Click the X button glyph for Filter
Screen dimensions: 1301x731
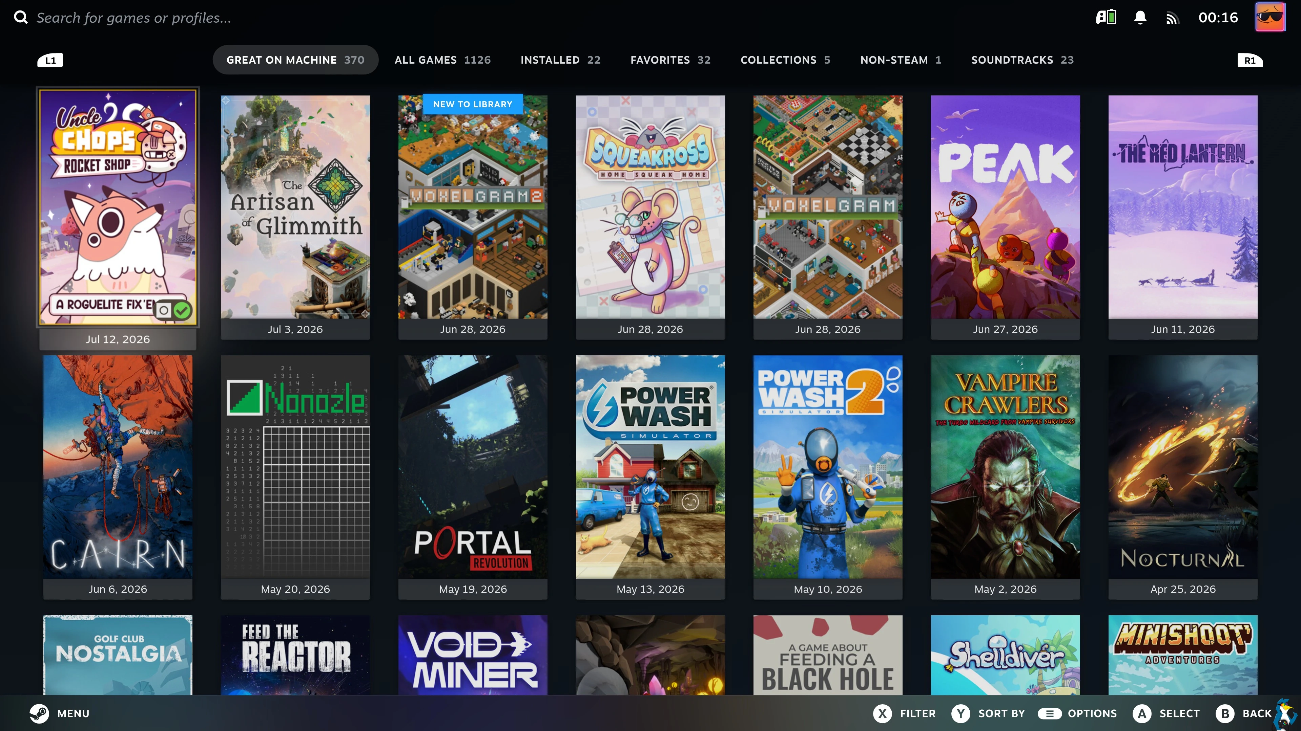click(x=882, y=713)
